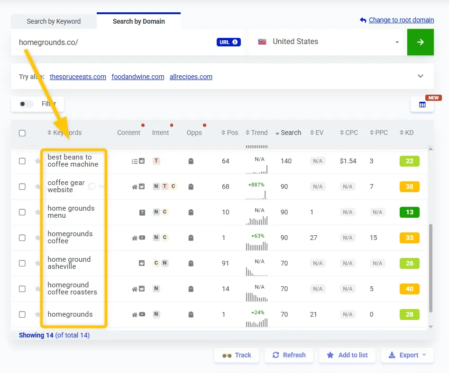Open the United States country dropdown
Image resolution: width=449 pixels, height=373 pixels.
tap(327, 42)
